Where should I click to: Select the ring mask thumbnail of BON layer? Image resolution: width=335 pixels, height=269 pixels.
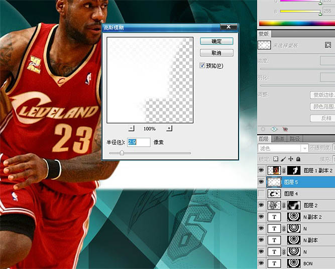click(x=294, y=263)
